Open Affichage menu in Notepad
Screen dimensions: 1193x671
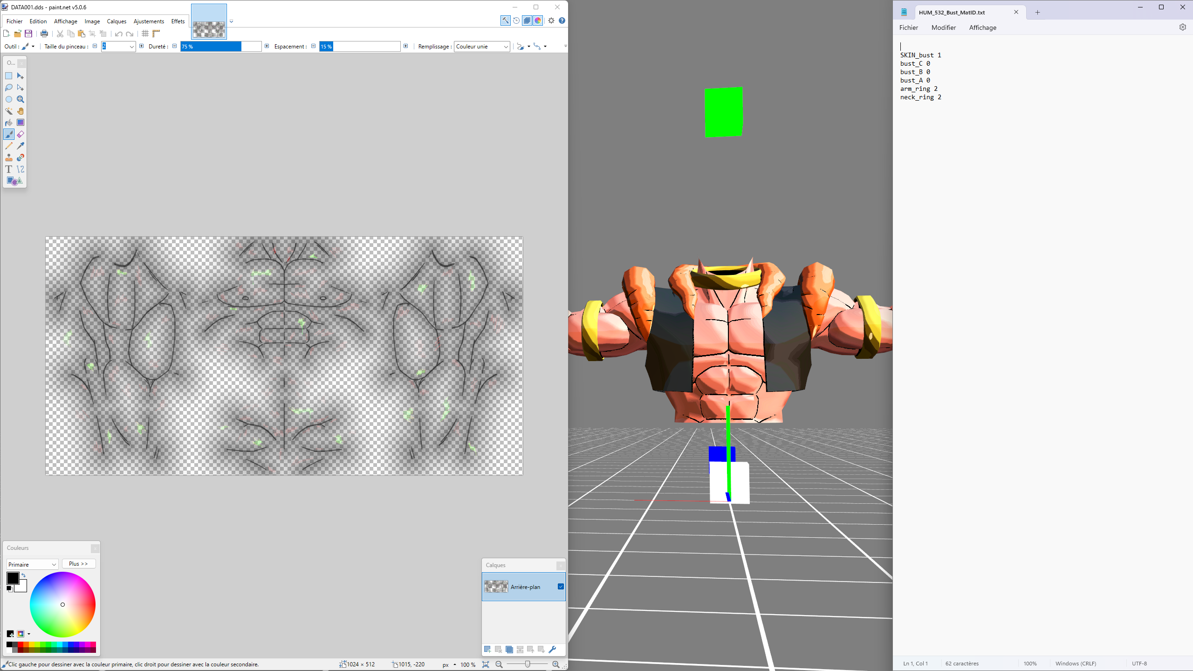coord(982,27)
